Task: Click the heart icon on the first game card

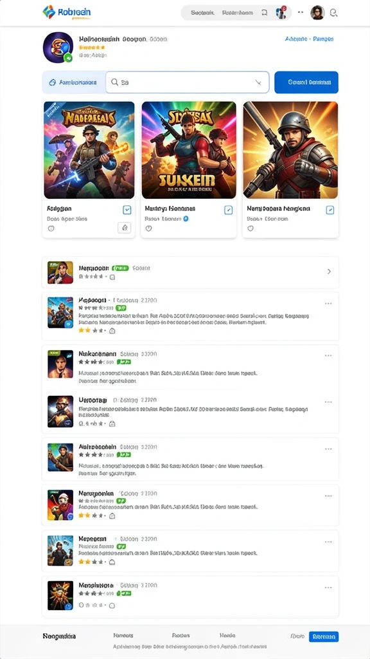Action: [51, 228]
